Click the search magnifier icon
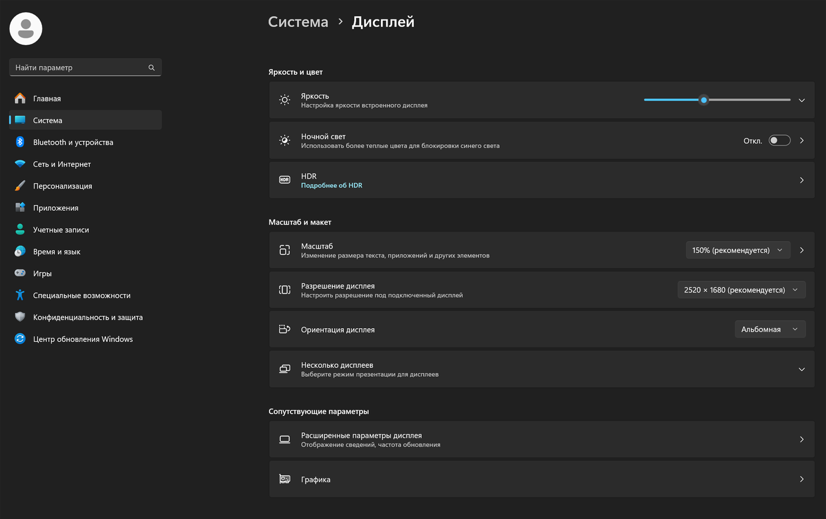This screenshot has height=519, width=826. pyautogui.click(x=152, y=67)
